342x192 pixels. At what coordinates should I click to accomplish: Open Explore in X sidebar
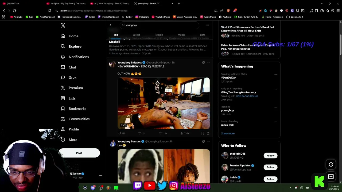71,46
